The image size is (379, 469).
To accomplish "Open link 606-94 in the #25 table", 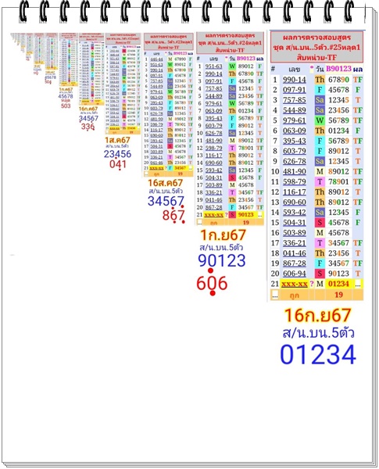I will (x=295, y=274).
